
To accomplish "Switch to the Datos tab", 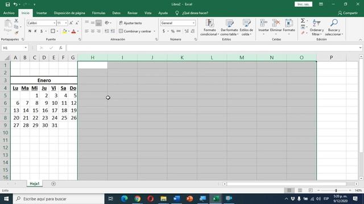I will point(116,13).
